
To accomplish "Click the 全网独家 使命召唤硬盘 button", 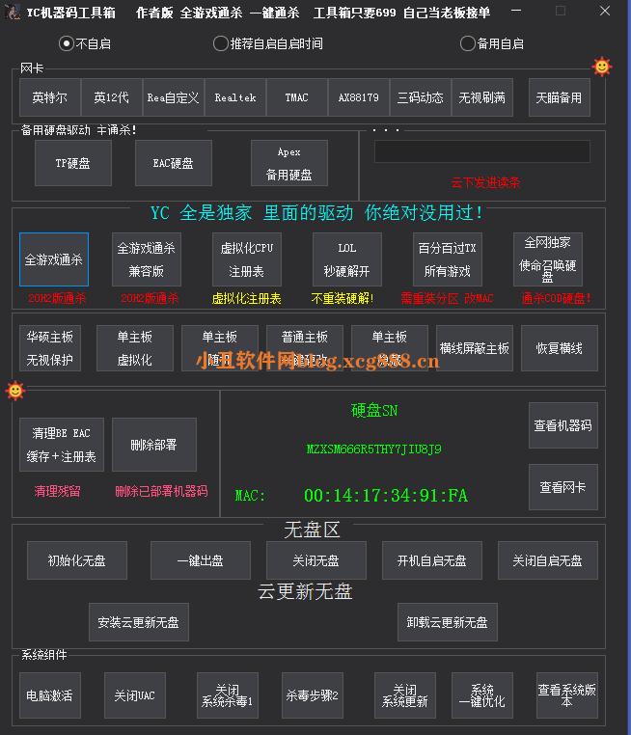I will [x=548, y=259].
